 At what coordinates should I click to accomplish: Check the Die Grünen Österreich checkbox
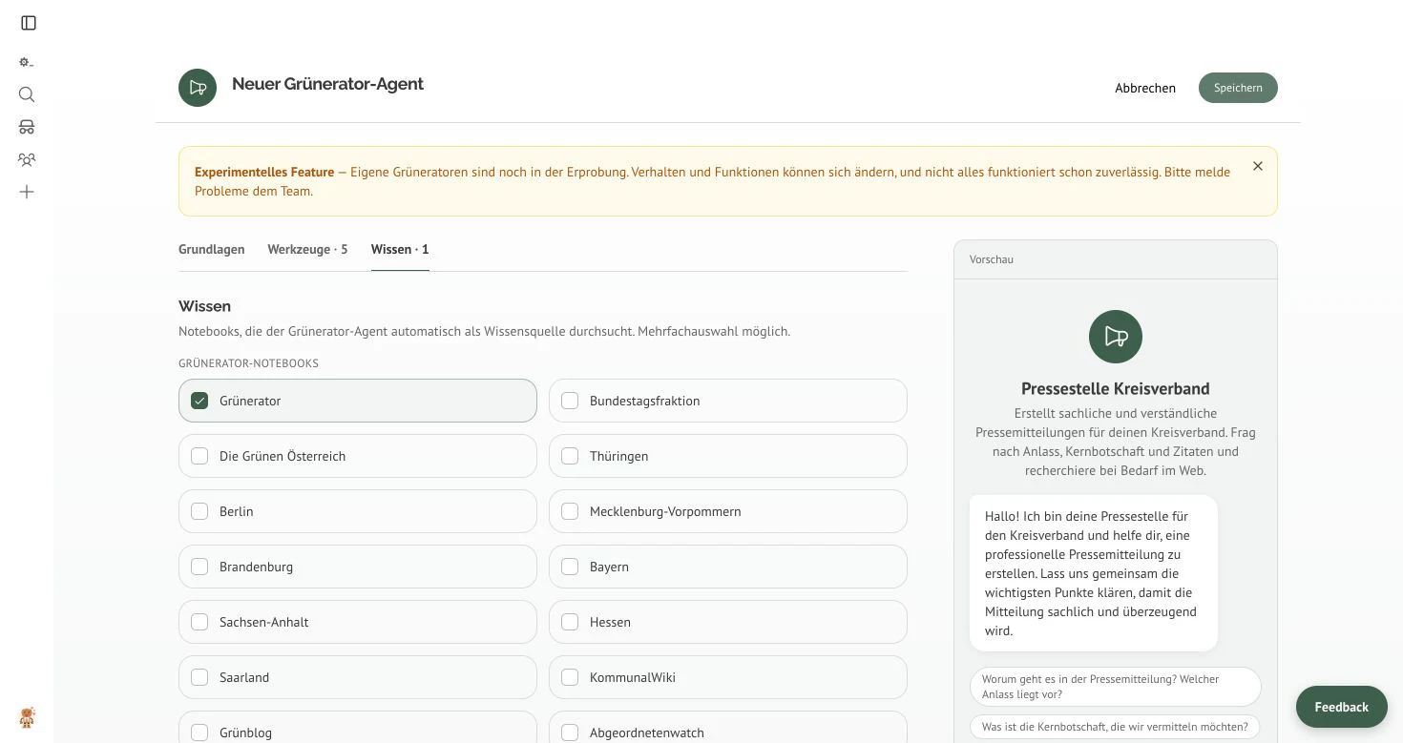tap(199, 456)
